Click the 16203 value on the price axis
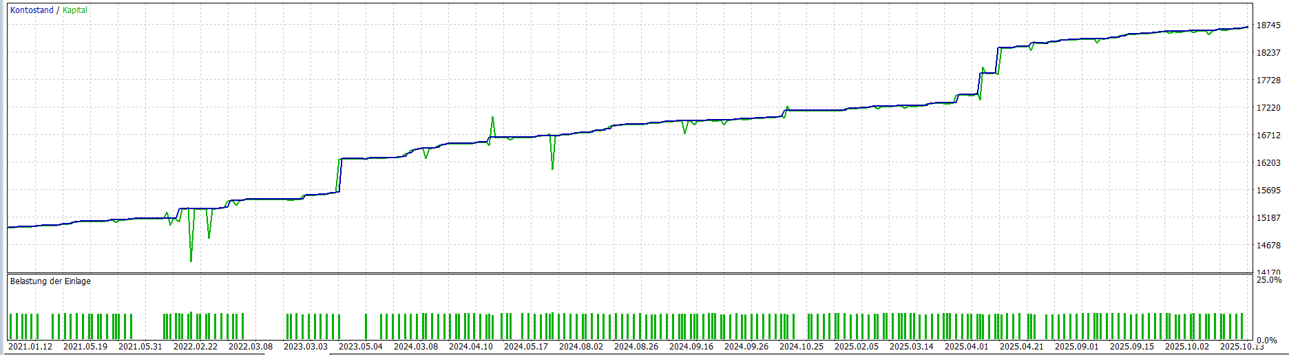The height and width of the screenshot is (355, 1289). point(1268,163)
